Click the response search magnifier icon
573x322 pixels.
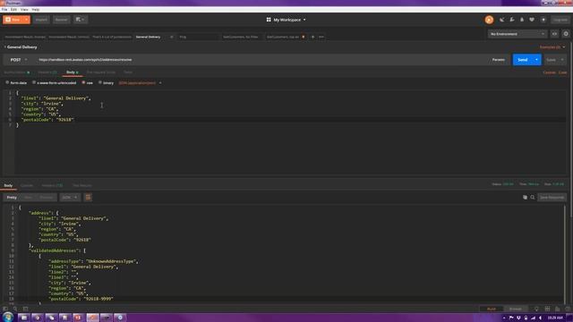tap(533, 198)
